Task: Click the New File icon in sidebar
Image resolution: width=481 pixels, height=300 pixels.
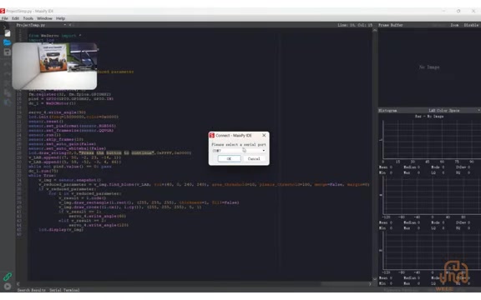Action: pyautogui.click(x=7, y=33)
